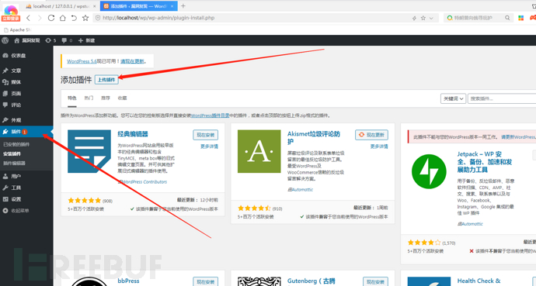Click the Akismet update now button
This screenshot has width=536, height=286.
coord(371,135)
